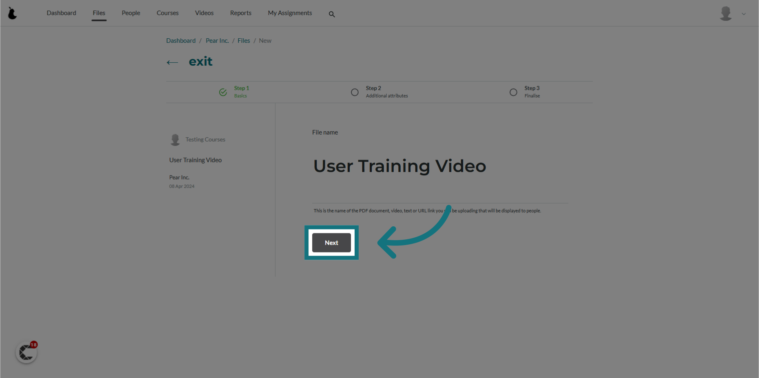Click the User Training Video name field
Viewport: 759px width, 378px height.
(x=440, y=166)
